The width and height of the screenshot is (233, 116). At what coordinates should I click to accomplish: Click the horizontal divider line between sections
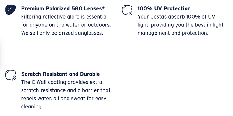(x=116, y=56)
